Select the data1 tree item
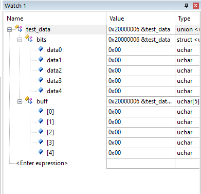The image size is (201, 194). click(x=54, y=60)
